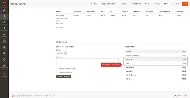Open the Stores sidebar menu

pos(4,54)
